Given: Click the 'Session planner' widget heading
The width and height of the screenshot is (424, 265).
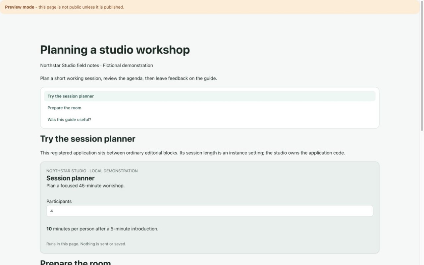Looking at the screenshot, I should click(70, 178).
